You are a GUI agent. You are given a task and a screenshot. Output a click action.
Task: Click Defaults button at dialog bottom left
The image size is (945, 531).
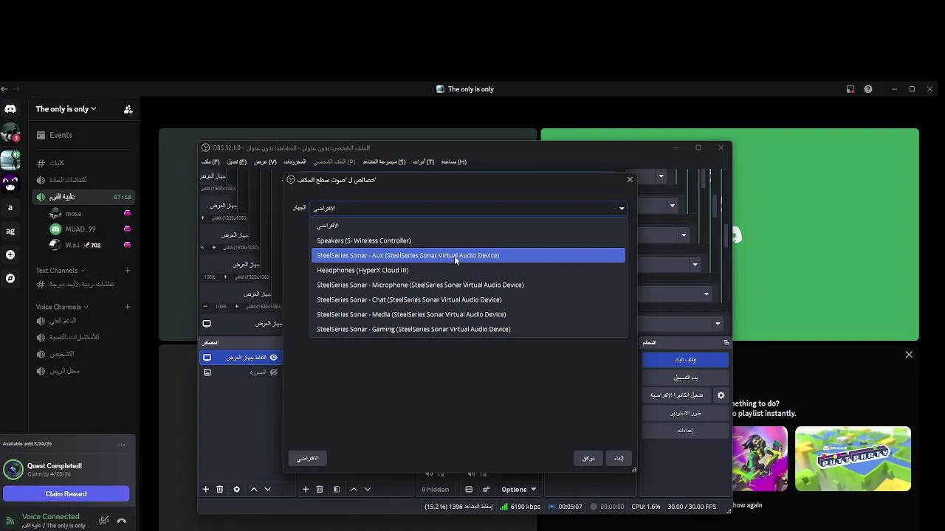tap(307, 458)
